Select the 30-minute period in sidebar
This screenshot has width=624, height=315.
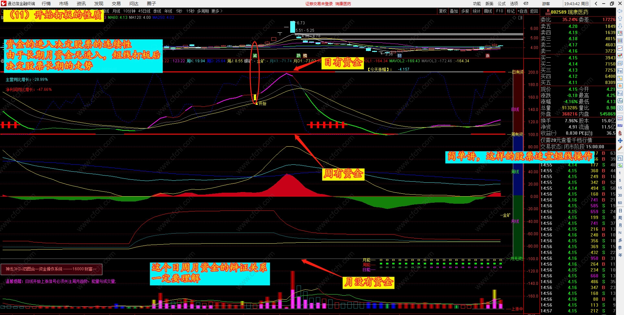620,195
